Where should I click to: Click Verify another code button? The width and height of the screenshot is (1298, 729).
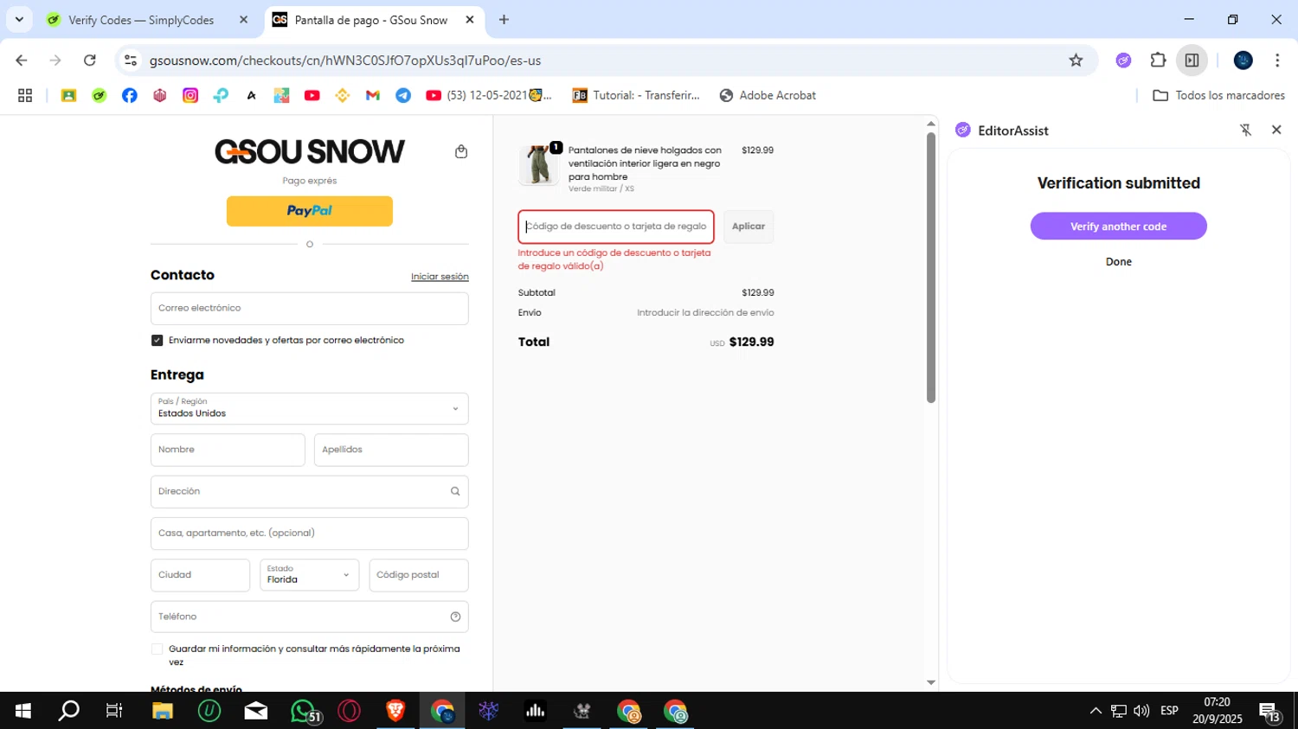1118,227
